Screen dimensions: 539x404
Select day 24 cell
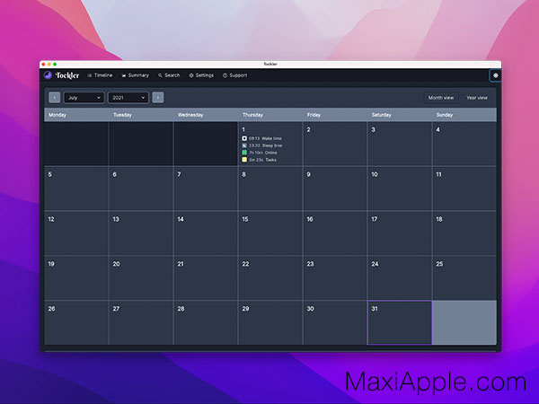point(400,278)
